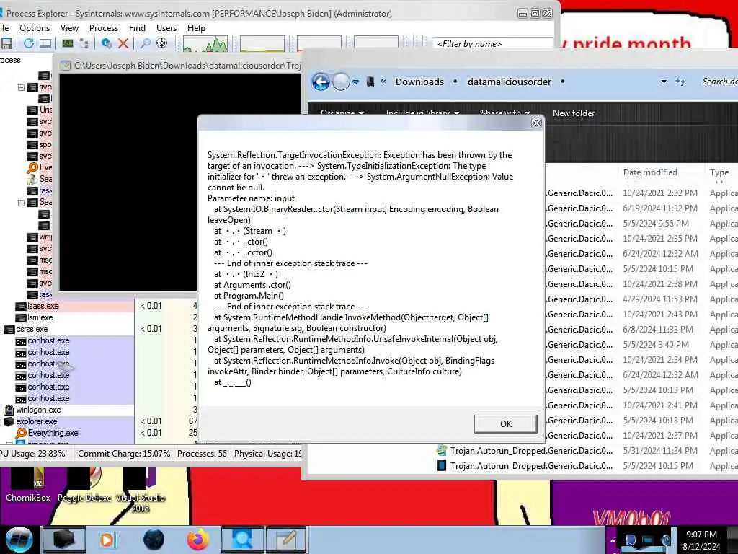
Task: Select file dated 5/5/2024 9:56 PM
Action: click(642, 224)
